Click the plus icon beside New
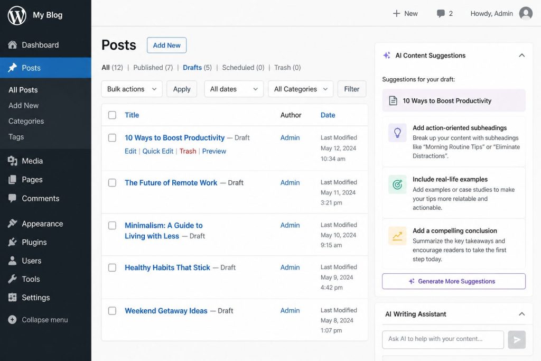541x361 pixels. 396,13
